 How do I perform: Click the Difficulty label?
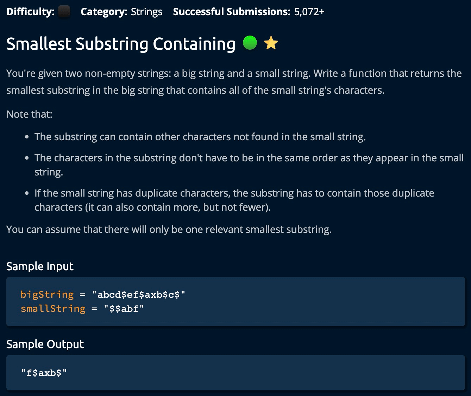pos(30,12)
